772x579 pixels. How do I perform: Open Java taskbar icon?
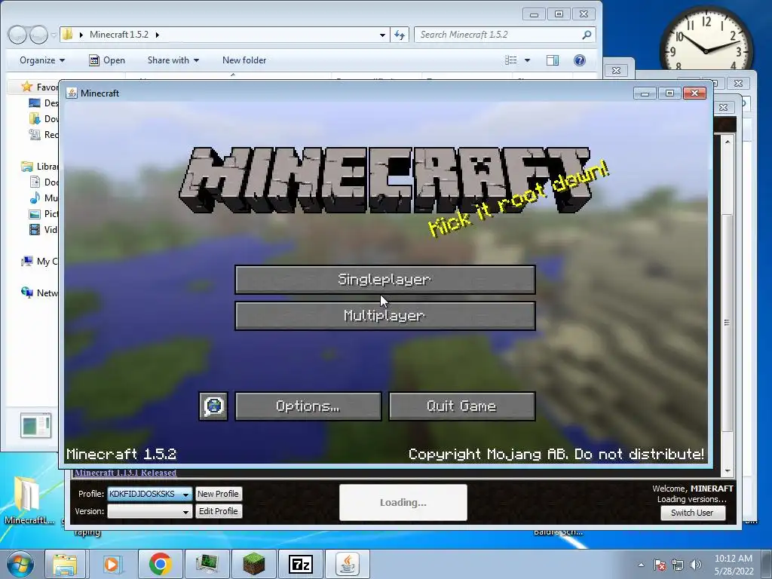(x=348, y=564)
